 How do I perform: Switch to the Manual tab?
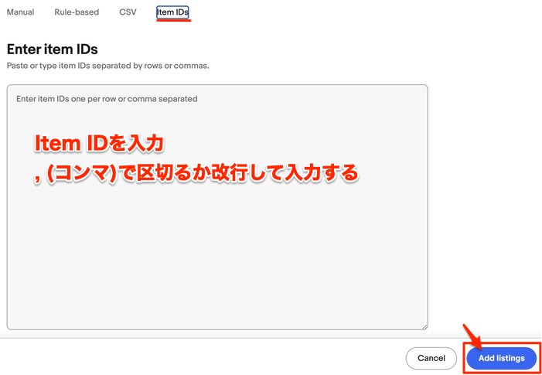click(x=20, y=12)
